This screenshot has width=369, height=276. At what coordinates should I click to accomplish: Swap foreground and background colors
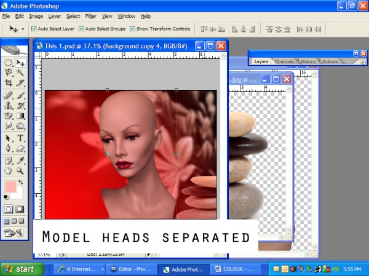pyautogui.click(x=21, y=182)
